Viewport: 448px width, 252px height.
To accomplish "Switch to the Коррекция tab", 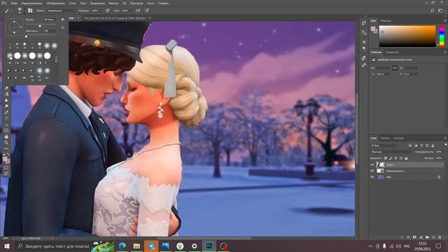I will pyautogui.click(x=392, y=52).
